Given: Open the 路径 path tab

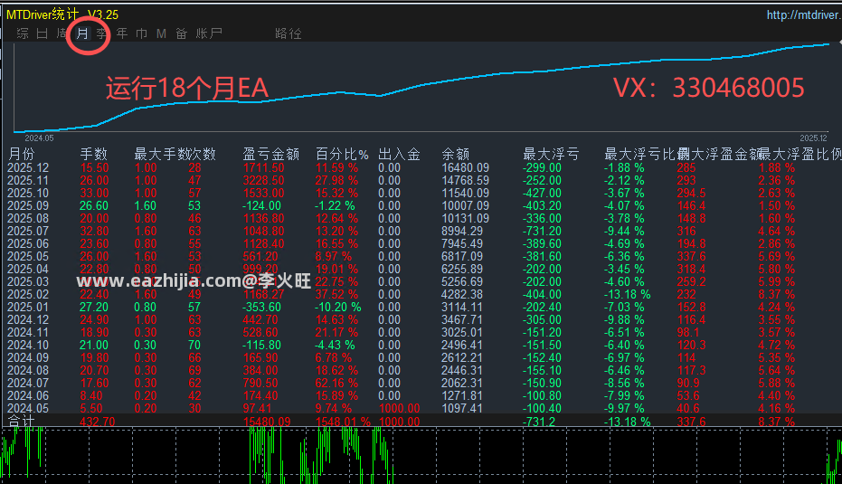Looking at the screenshot, I should click(x=289, y=33).
